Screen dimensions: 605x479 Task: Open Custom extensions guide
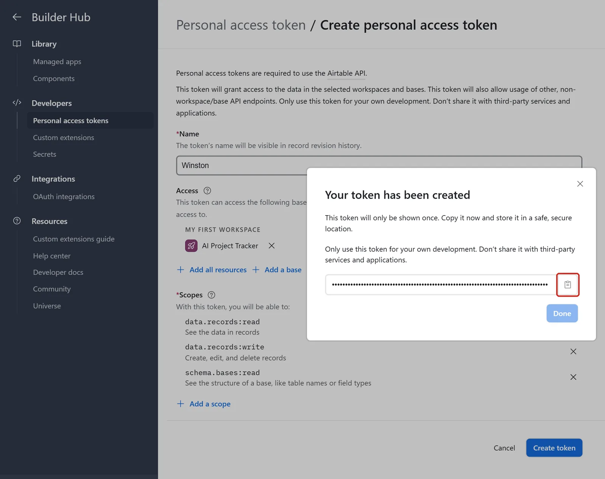[74, 239]
